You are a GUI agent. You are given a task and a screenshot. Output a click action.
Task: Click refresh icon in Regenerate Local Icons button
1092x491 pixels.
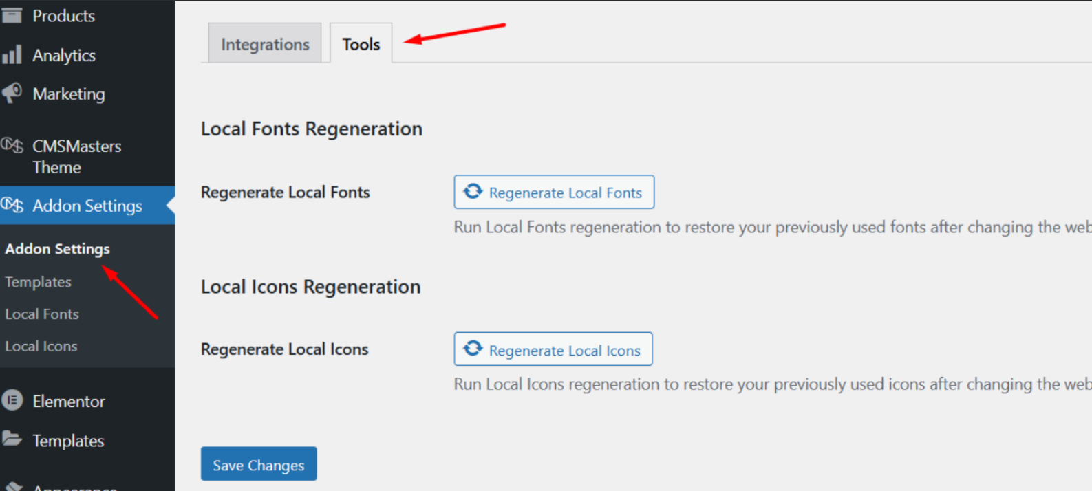473,349
